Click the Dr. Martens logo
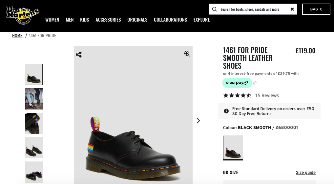This screenshot has height=184, width=334. click(x=23, y=15)
